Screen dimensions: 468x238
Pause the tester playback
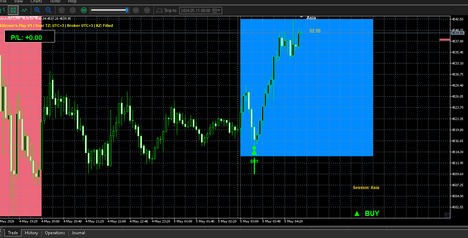click(61, 10)
